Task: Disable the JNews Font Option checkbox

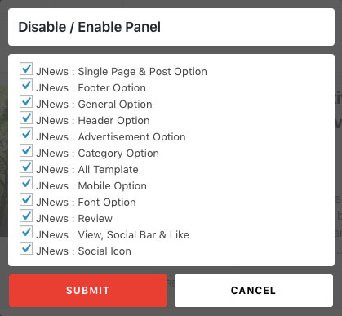Action: [x=26, y=199]
